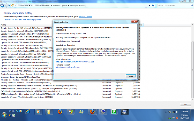Select Updates for Office OneNote 2007 Help row
194x121 pixels.
coord(25,34)
